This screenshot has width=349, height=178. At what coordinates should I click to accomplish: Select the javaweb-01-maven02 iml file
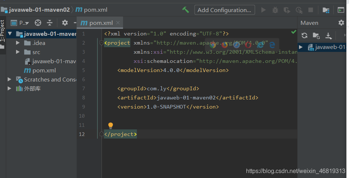click(x=50, y=61)
